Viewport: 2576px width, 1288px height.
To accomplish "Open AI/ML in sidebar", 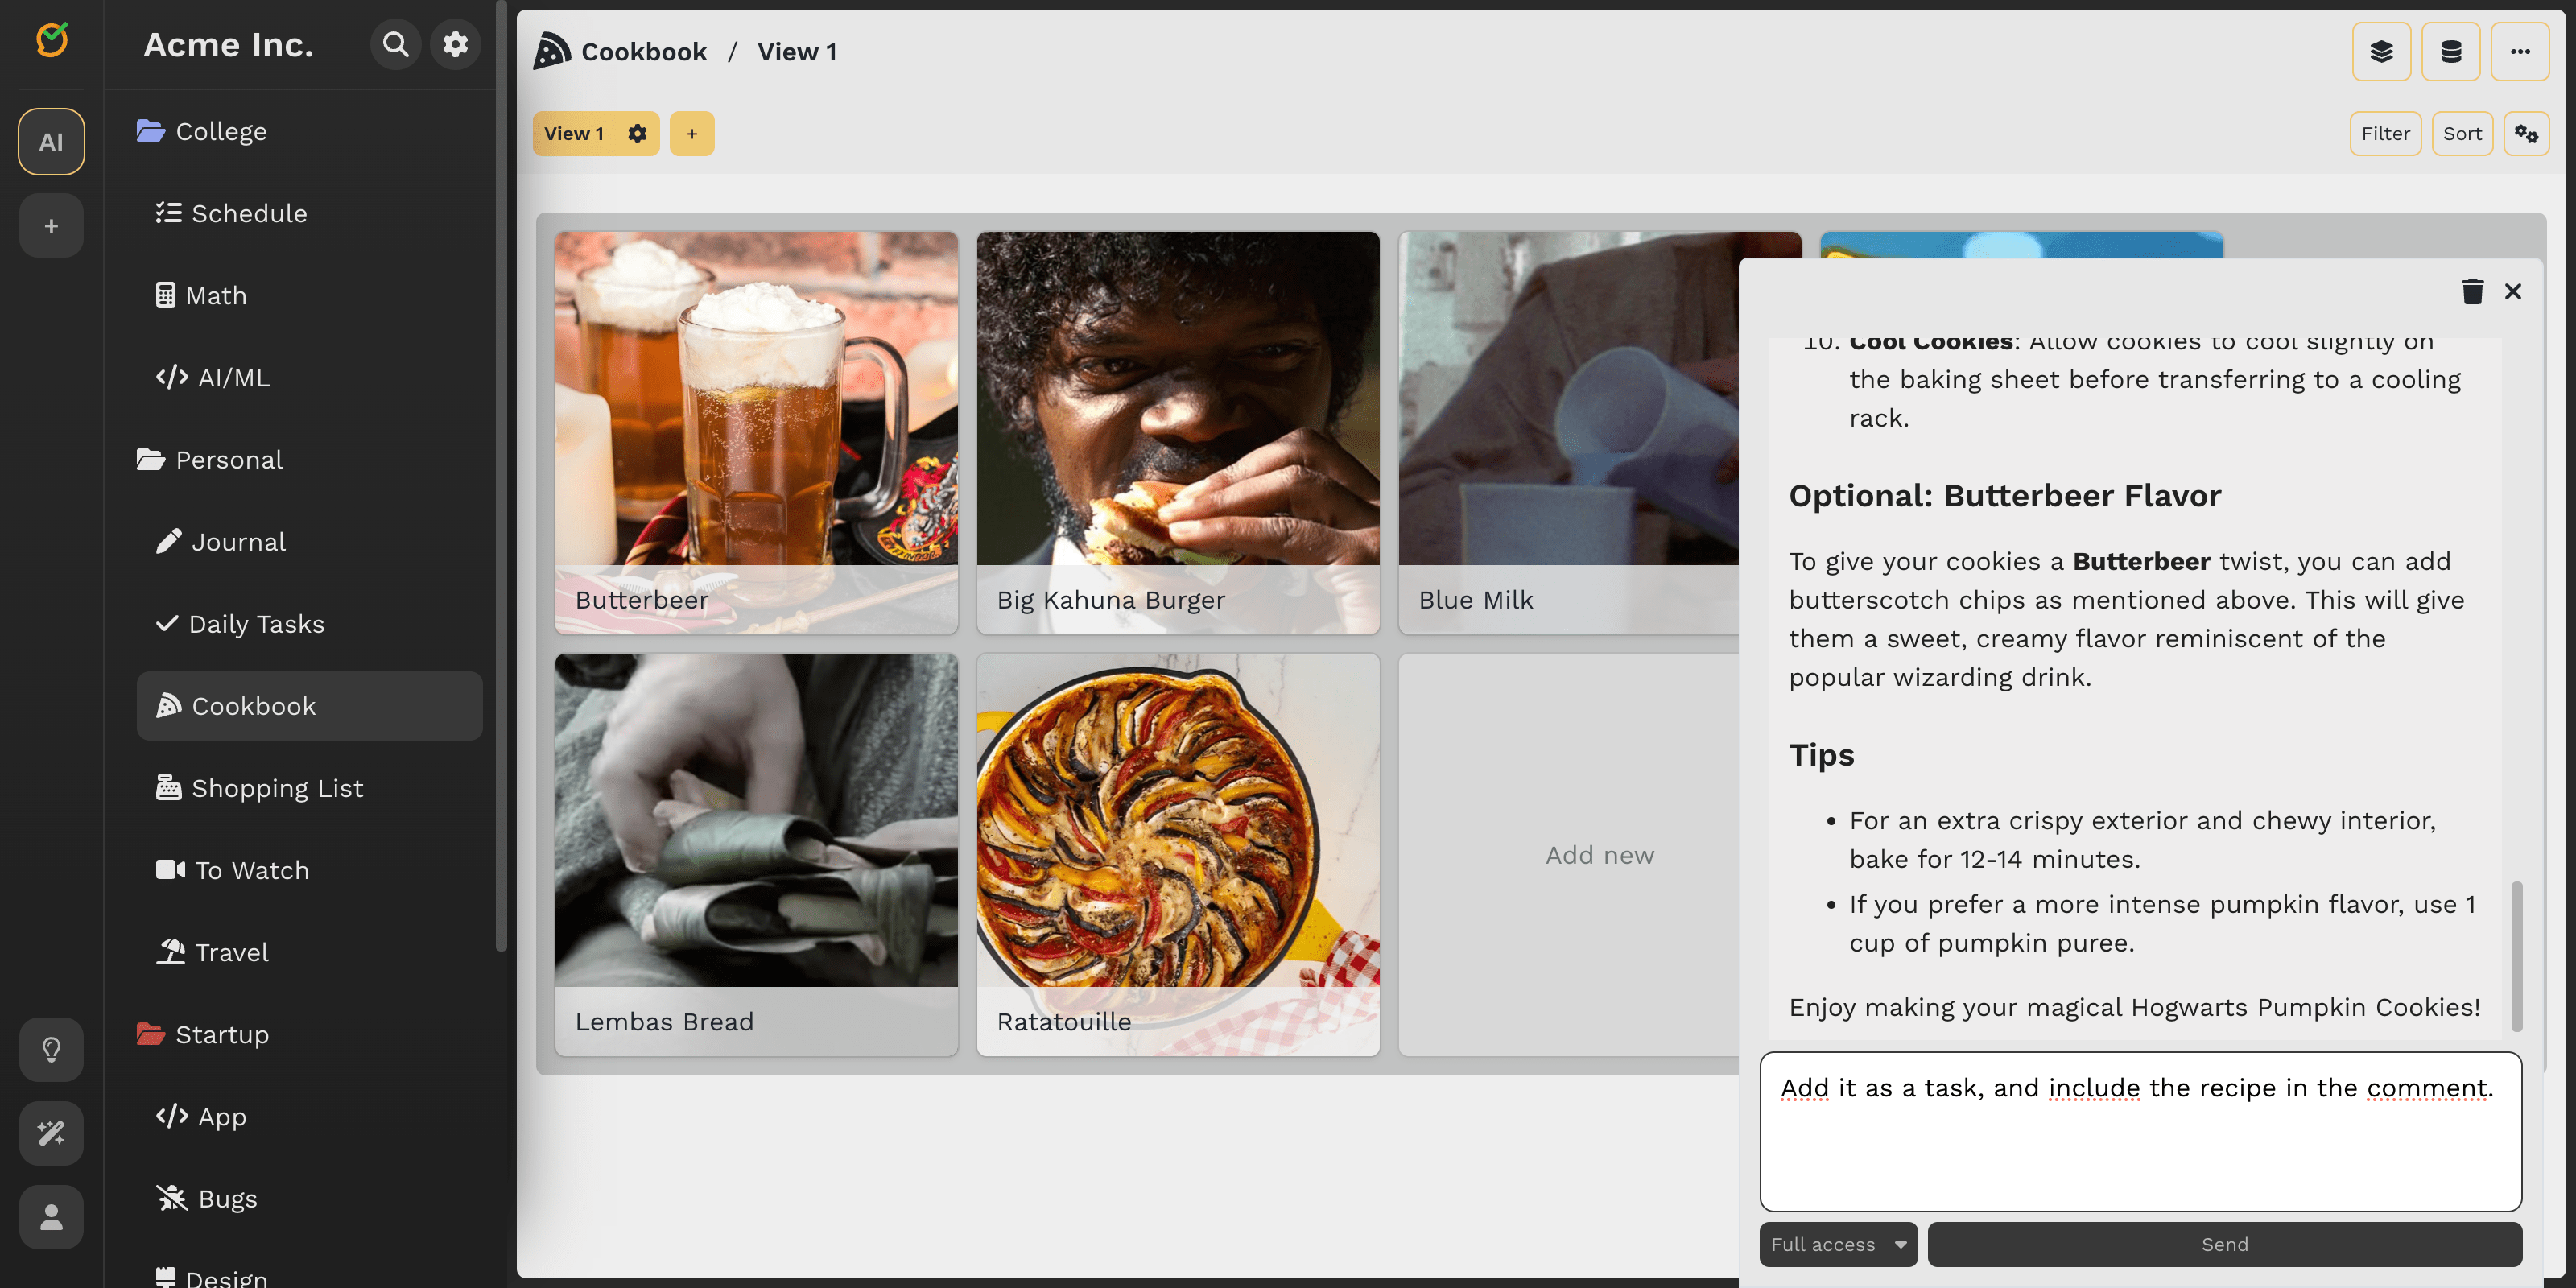I will pos(310,377).
